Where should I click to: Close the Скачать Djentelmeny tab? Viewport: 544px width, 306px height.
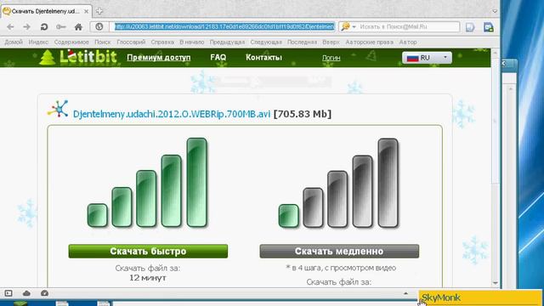click(x=86, y=11)
